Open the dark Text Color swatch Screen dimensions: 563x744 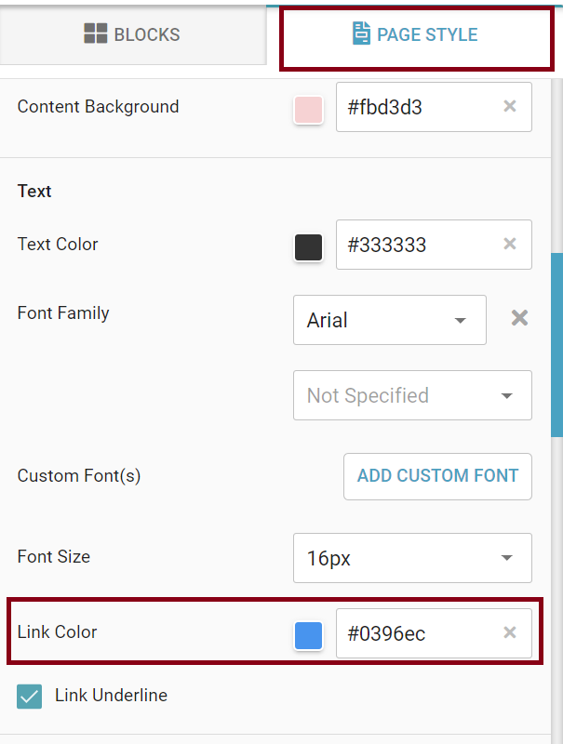308,246
